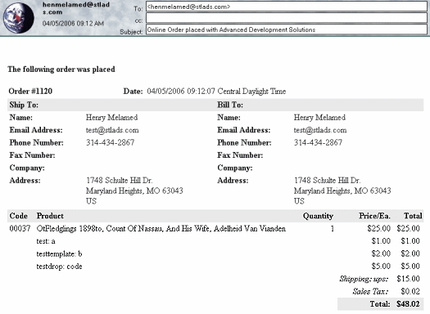The image size is (430, 314).
Task: Select Ship To Fax Number: label
Action: 32,155
